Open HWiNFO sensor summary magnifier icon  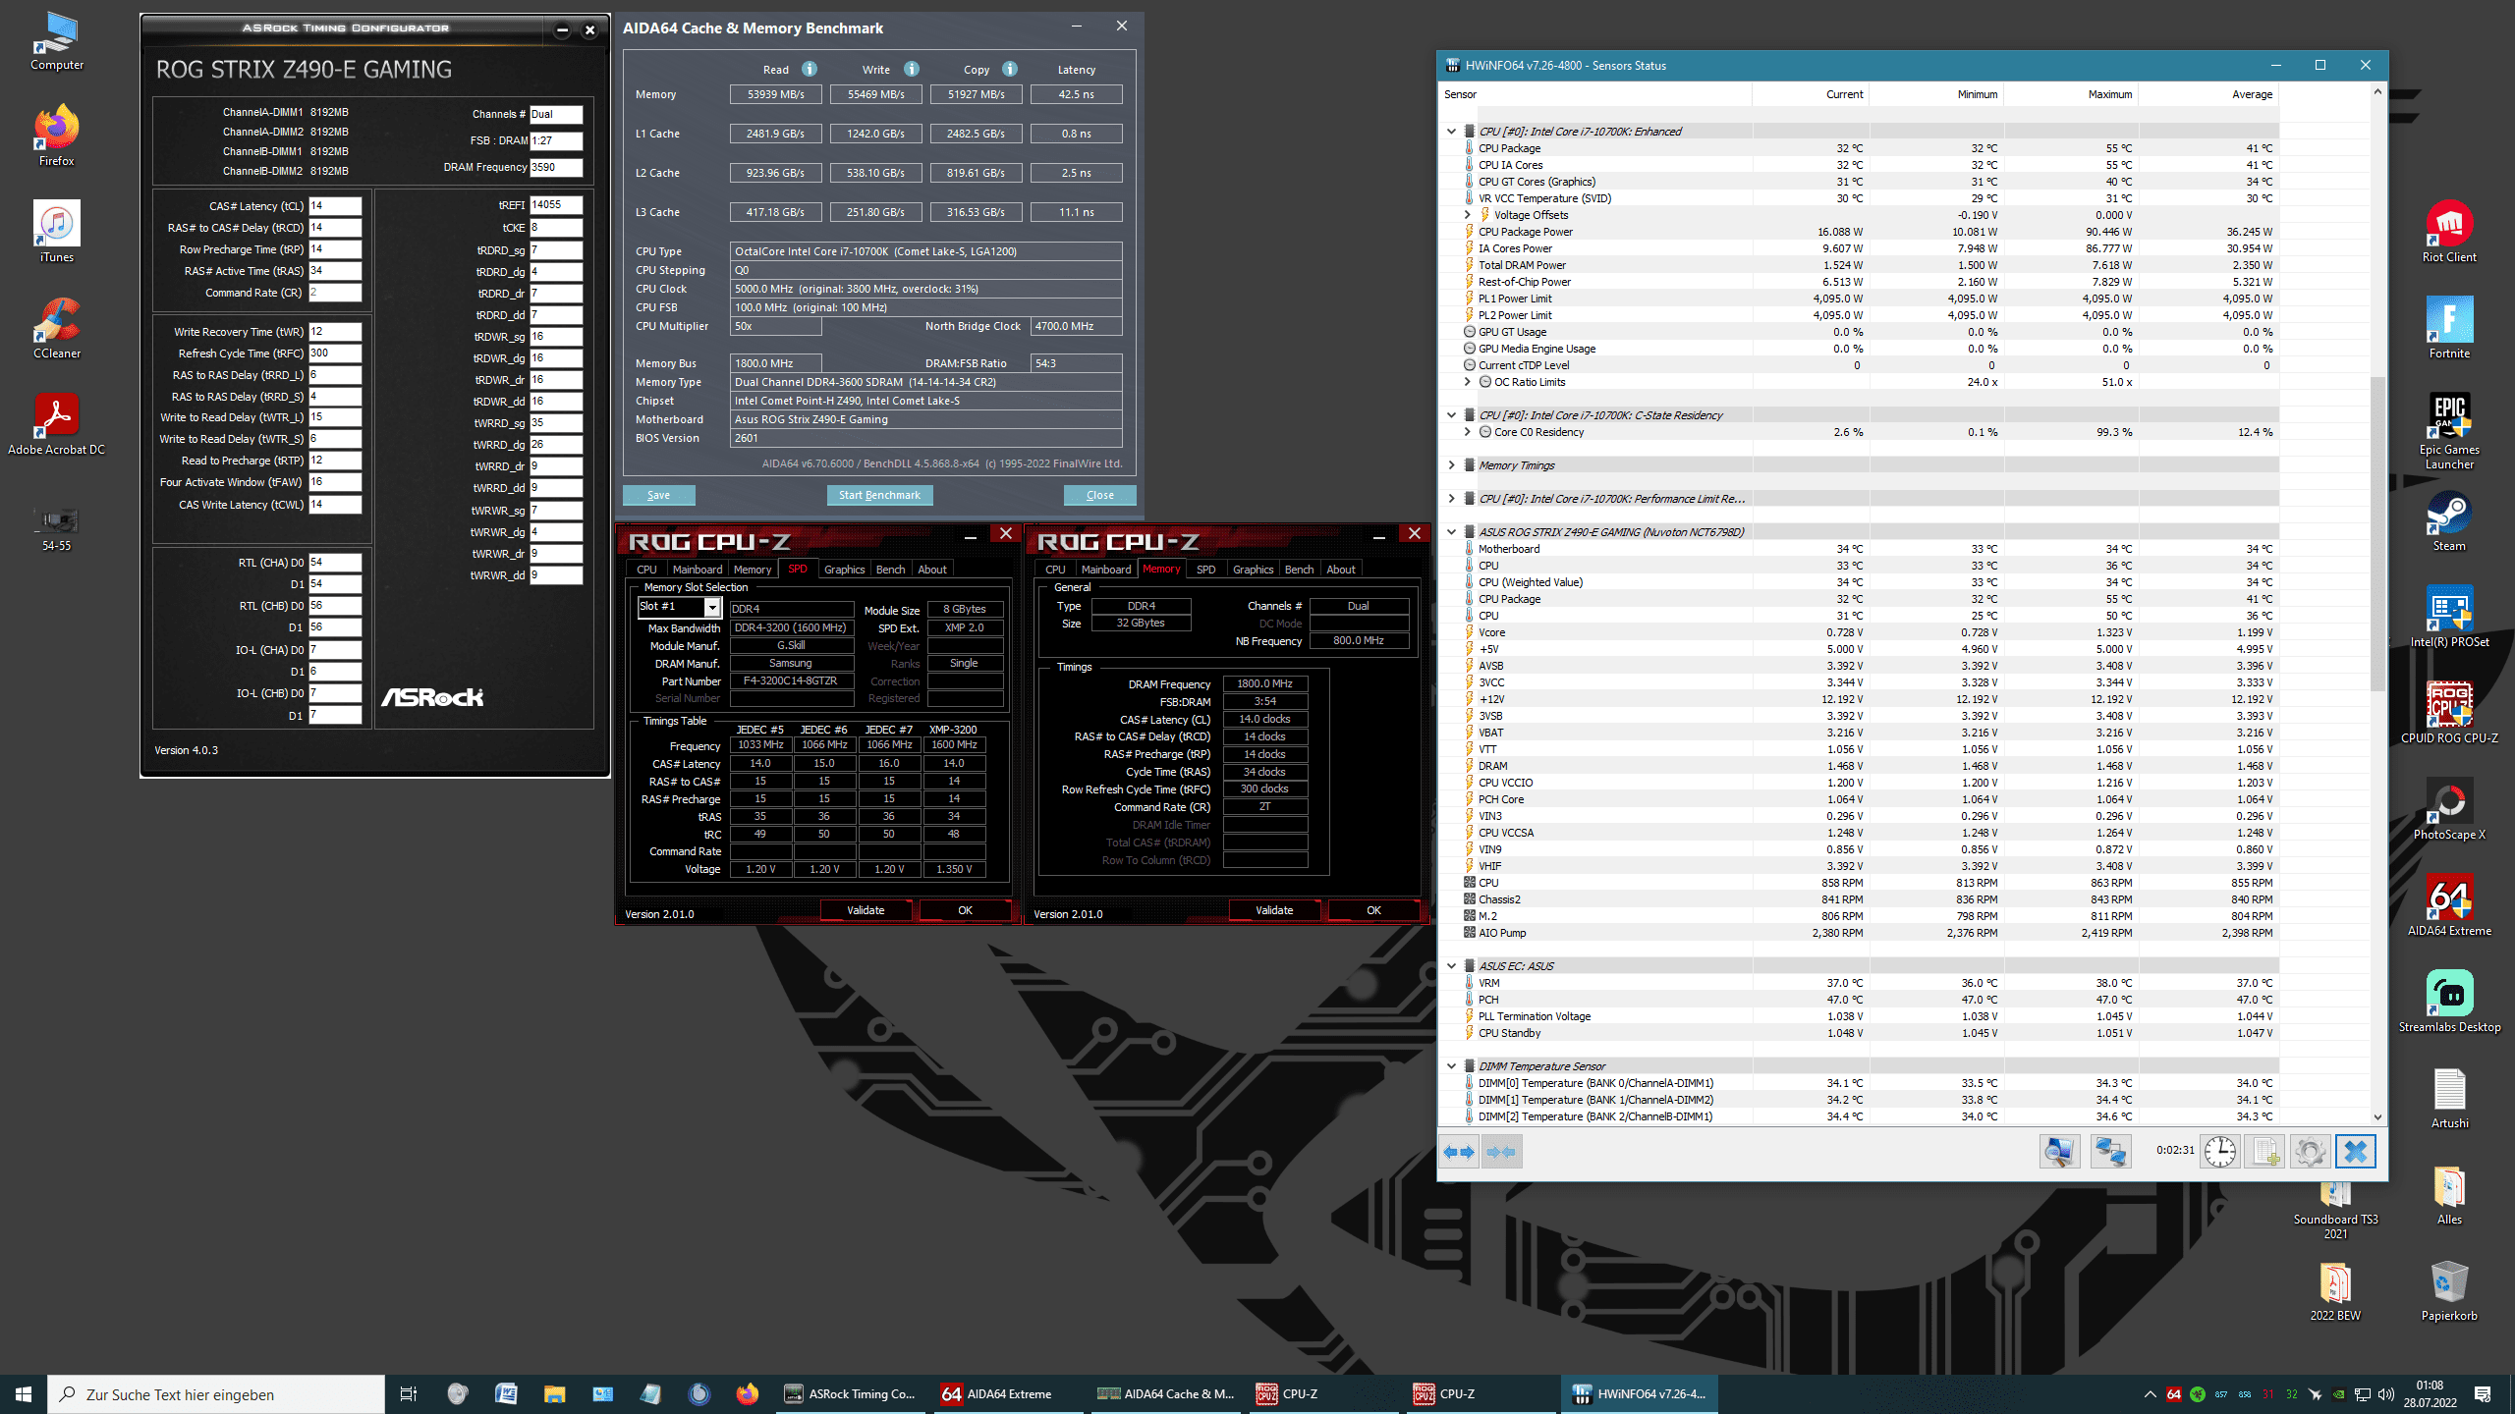(2059, 1152)
